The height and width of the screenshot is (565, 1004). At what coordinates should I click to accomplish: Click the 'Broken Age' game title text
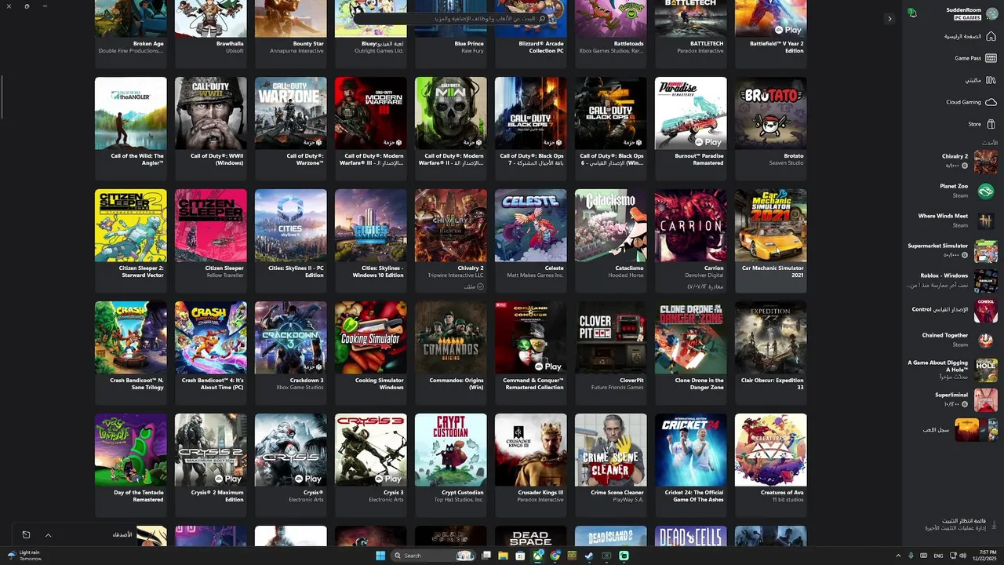(148, 44)
